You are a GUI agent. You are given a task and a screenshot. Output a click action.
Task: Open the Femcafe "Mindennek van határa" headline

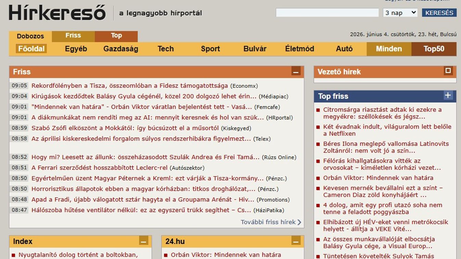coord(142,107)
